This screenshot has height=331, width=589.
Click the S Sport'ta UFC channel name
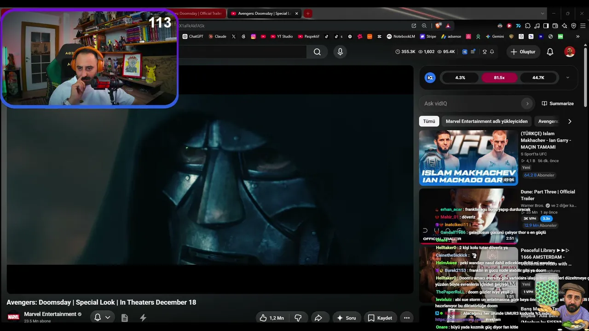(534, 154)
